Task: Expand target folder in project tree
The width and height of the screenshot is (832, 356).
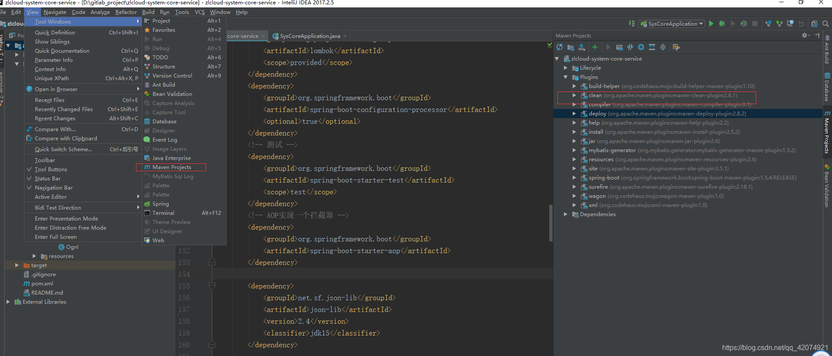Action: (x=17, y=265)
